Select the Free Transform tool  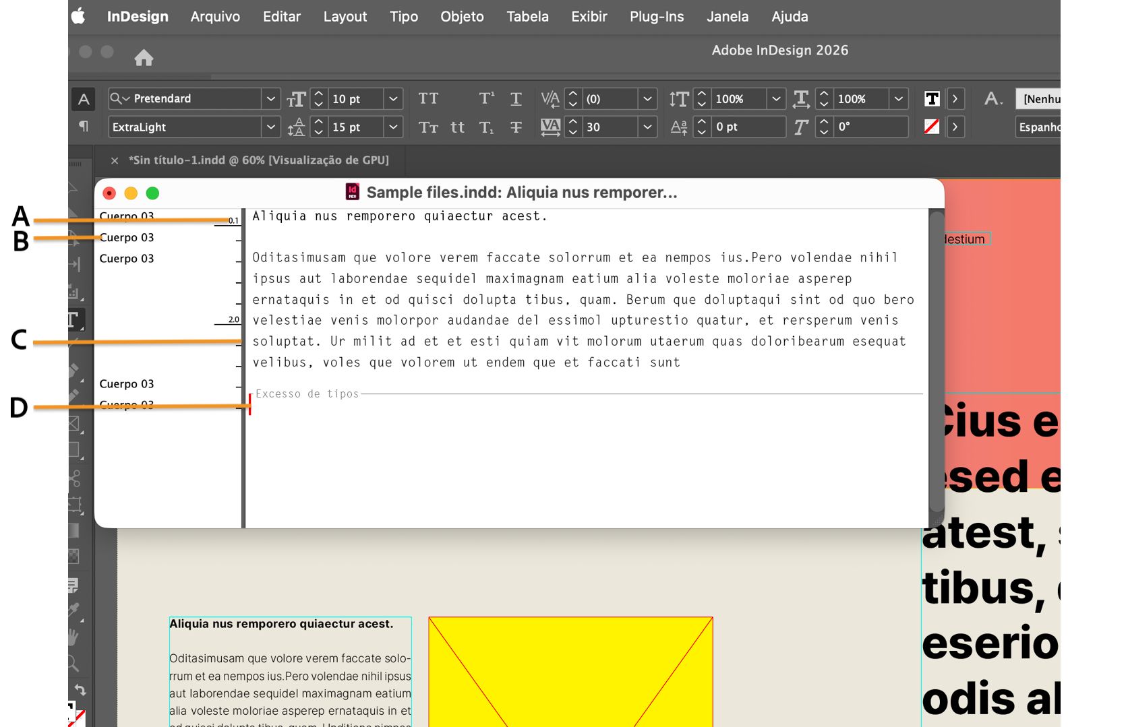click(x=74, y=505)
